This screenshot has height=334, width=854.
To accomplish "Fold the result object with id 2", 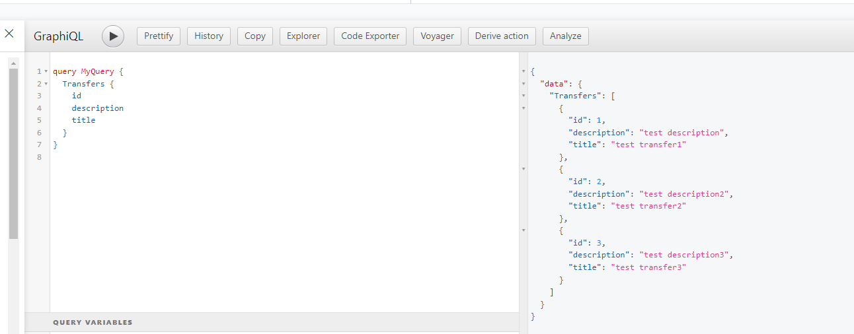I will click(x=524, y=169).
